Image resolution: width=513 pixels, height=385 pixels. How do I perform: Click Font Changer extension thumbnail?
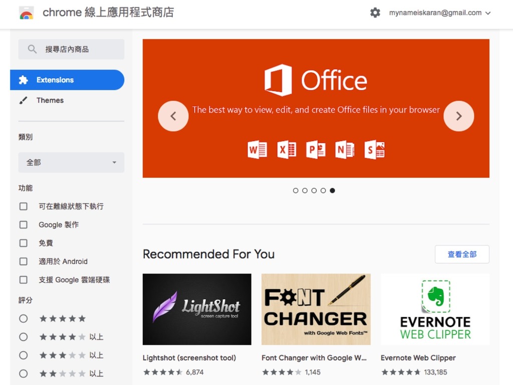point(316,309)
